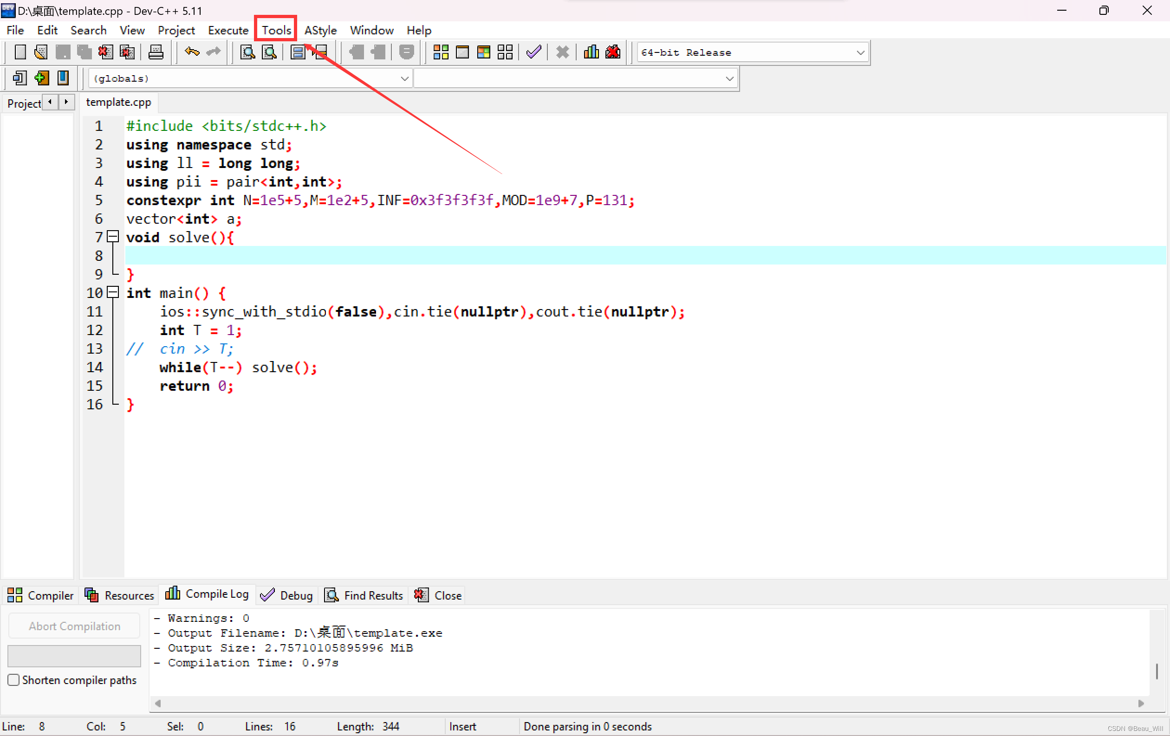Image resolution: width=1170 pixels, height=736 pixels.
Task: Click the Find Results tab
Action: click(364, 595)
